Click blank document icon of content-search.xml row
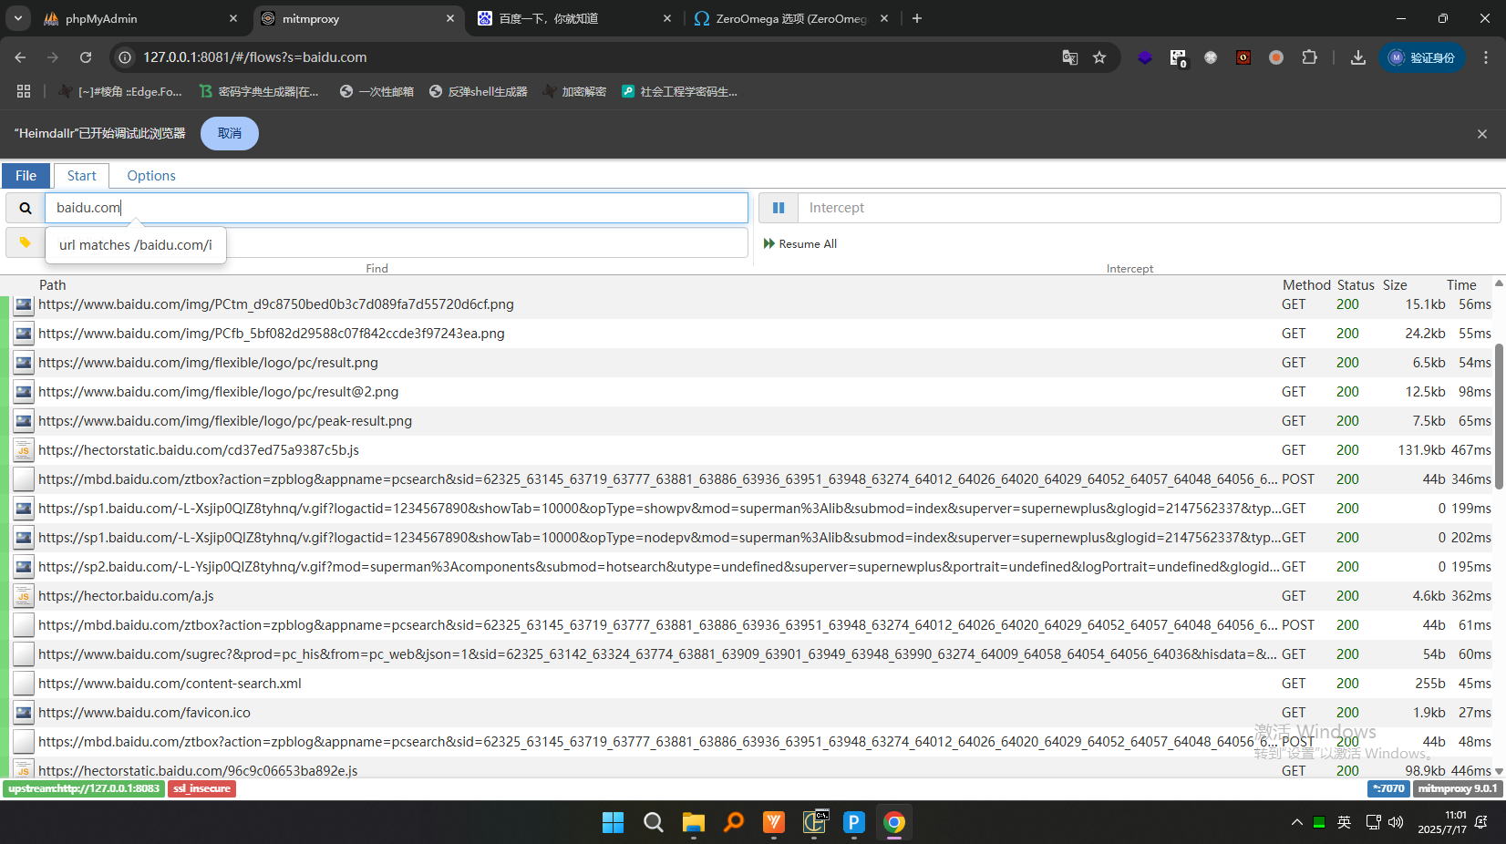Screen dimensions: 1506x844 tap(24, 684)
